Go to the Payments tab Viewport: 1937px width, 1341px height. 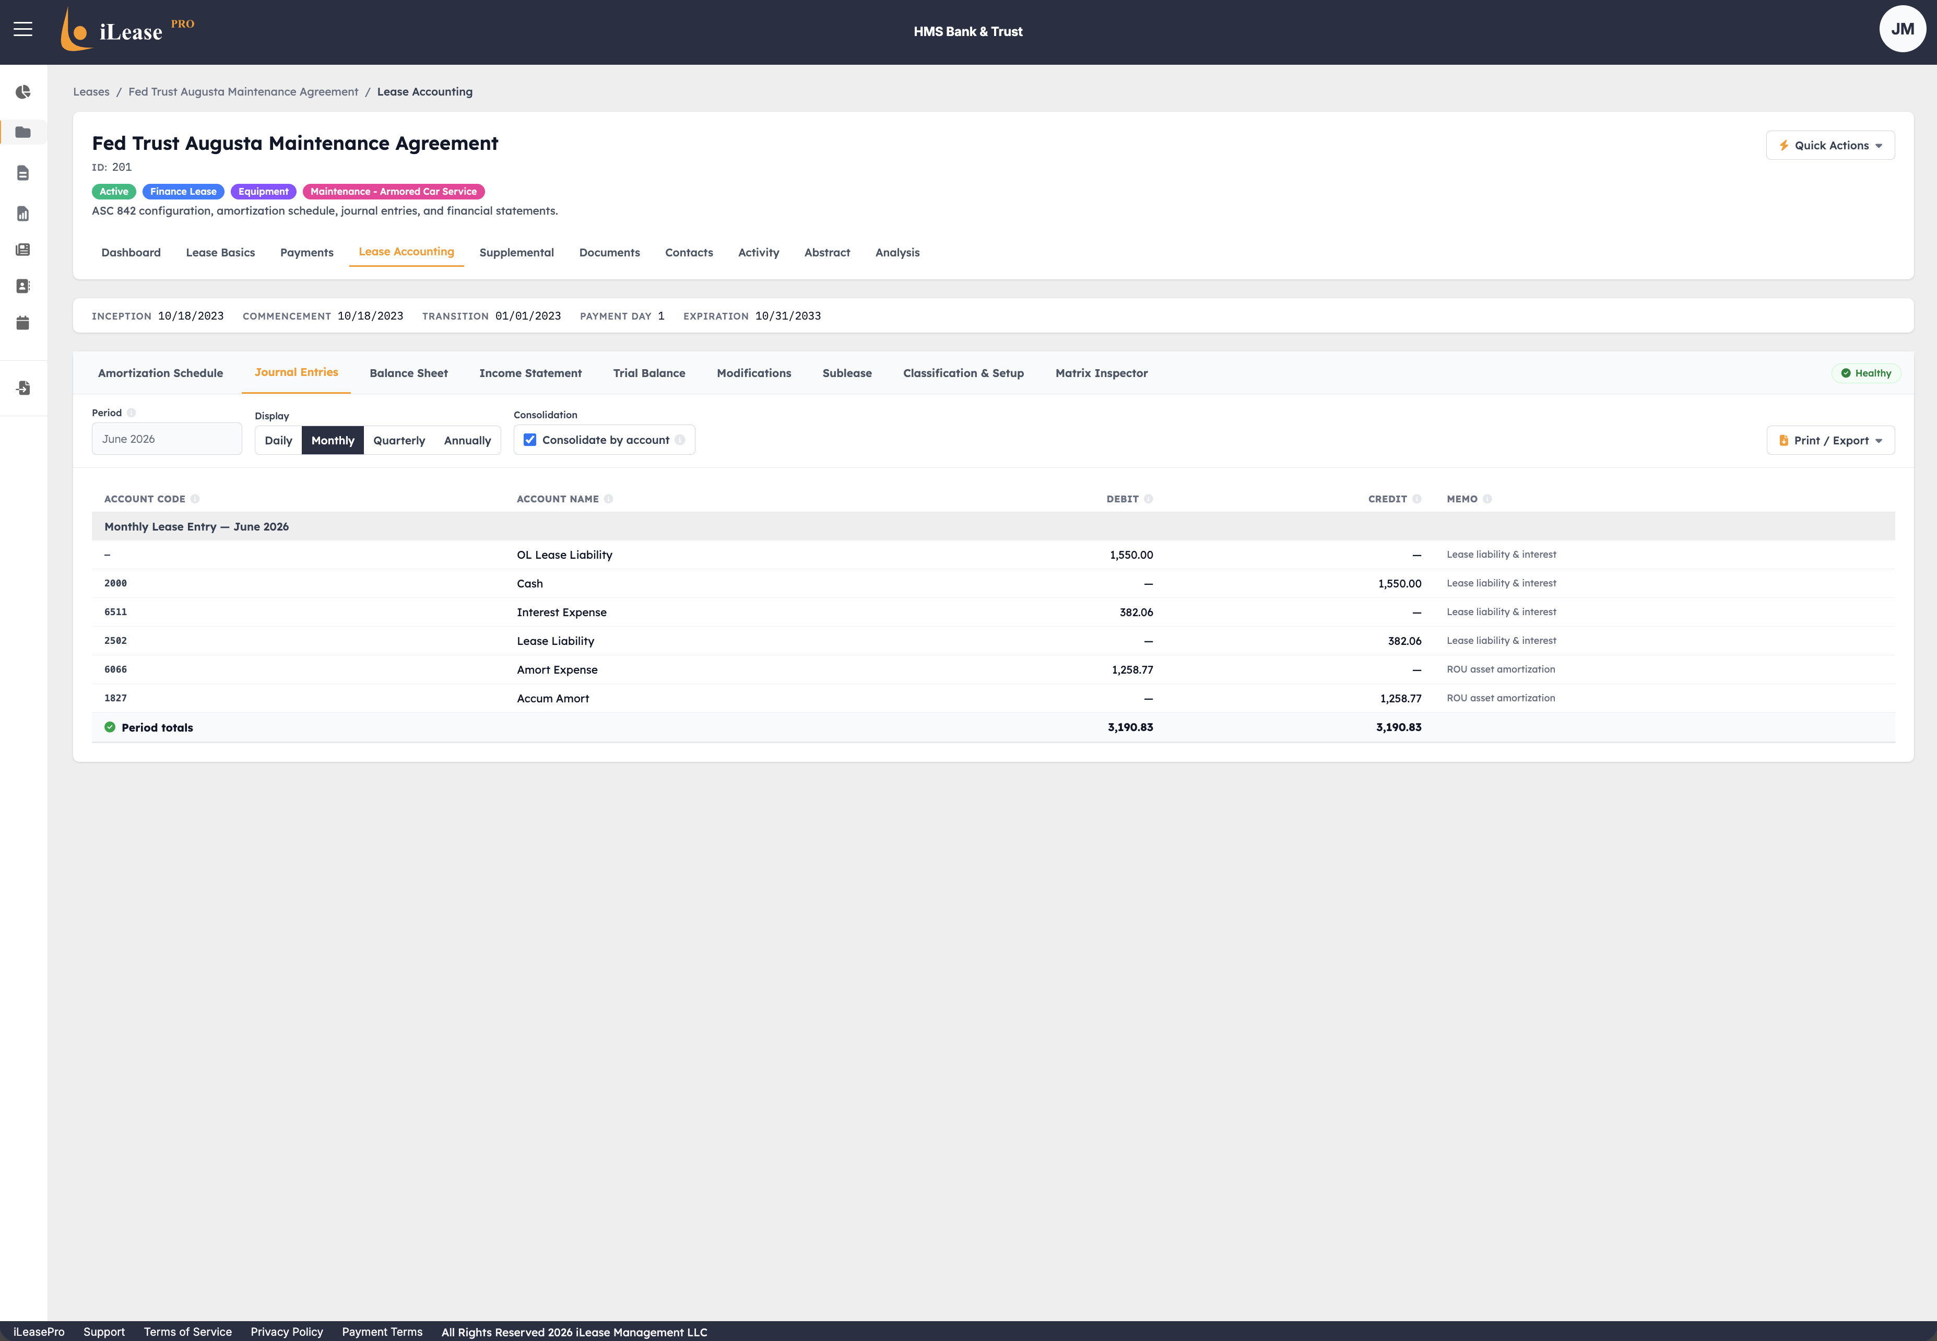pyautogui.click(x=306, y=253)
